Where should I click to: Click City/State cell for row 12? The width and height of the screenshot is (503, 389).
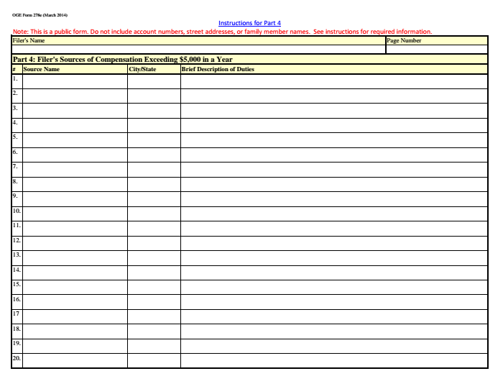click(154, 243)
